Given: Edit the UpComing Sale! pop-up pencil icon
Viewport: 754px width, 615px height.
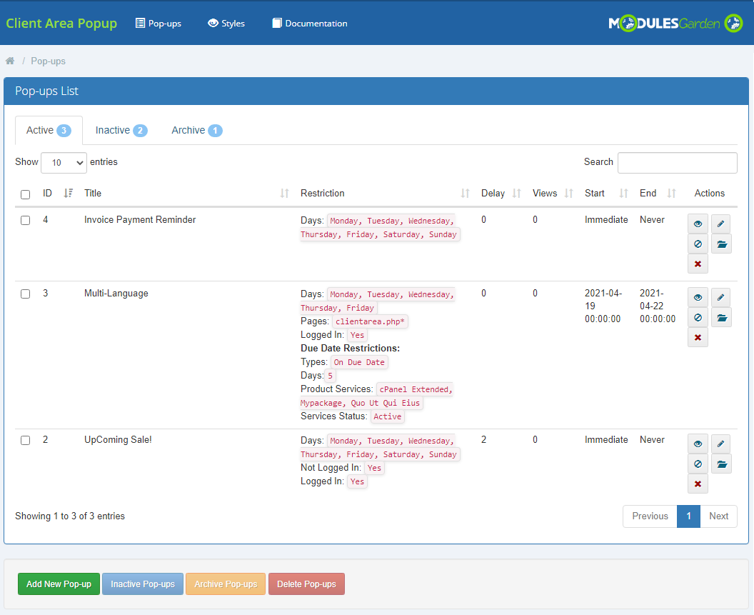Looking at the screenshot, I should point(721,444).
